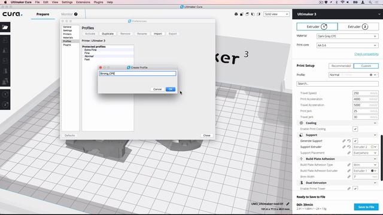Click link icon on Support Placement row
Screen dimensions: 383x215
(x=349, y=153)
